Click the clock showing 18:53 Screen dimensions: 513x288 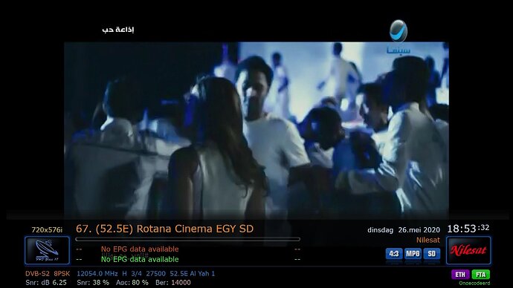(x=468, y=229)
